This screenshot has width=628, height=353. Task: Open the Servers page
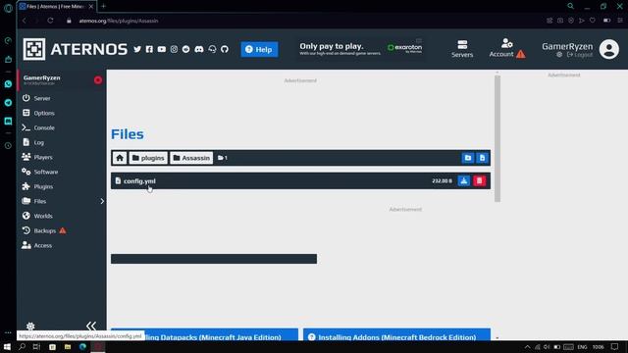(462, 49)
